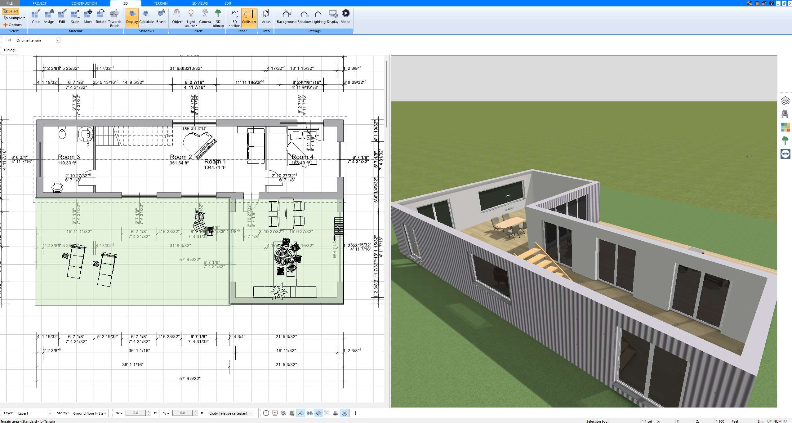Click the wrench tools icon in title bar

(749, 3)
